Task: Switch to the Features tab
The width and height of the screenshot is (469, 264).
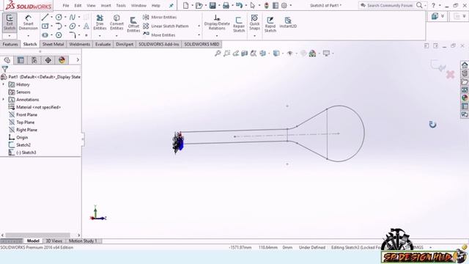Action: pyautogui.click(x=10, y=44)
